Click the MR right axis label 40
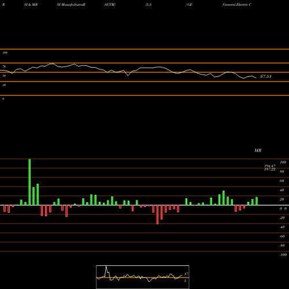 282,190
